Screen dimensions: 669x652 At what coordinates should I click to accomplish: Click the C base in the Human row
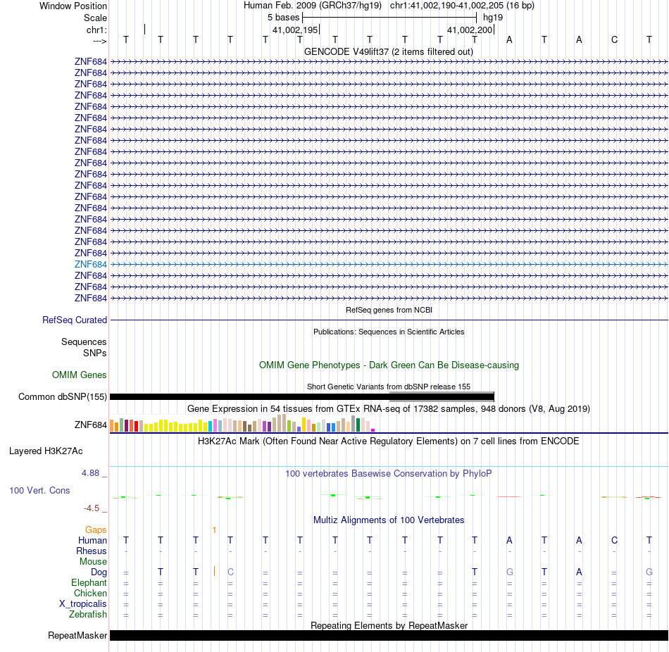coord(614,540)
